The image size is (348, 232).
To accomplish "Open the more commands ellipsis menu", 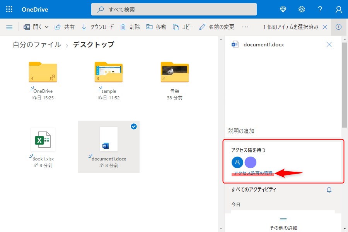I will pyautogui.click(x=245, y=27).
